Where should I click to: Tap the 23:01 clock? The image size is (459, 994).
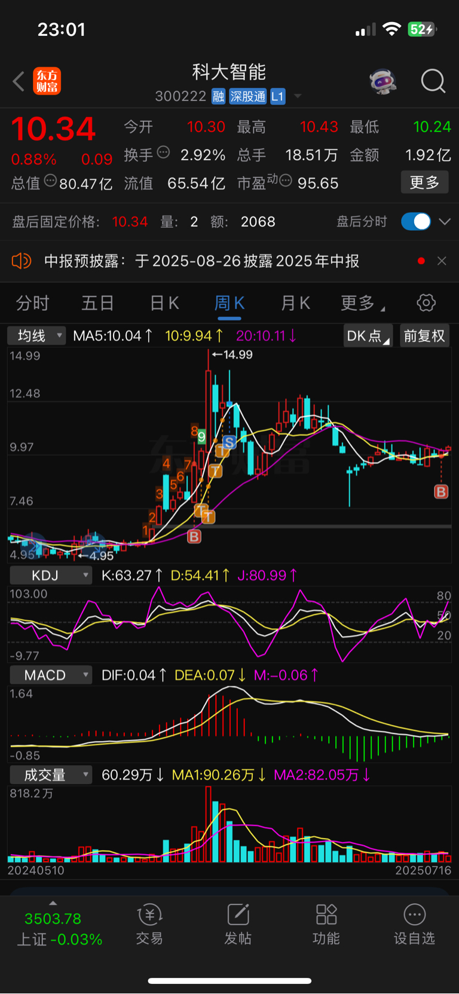click(62, 29)
